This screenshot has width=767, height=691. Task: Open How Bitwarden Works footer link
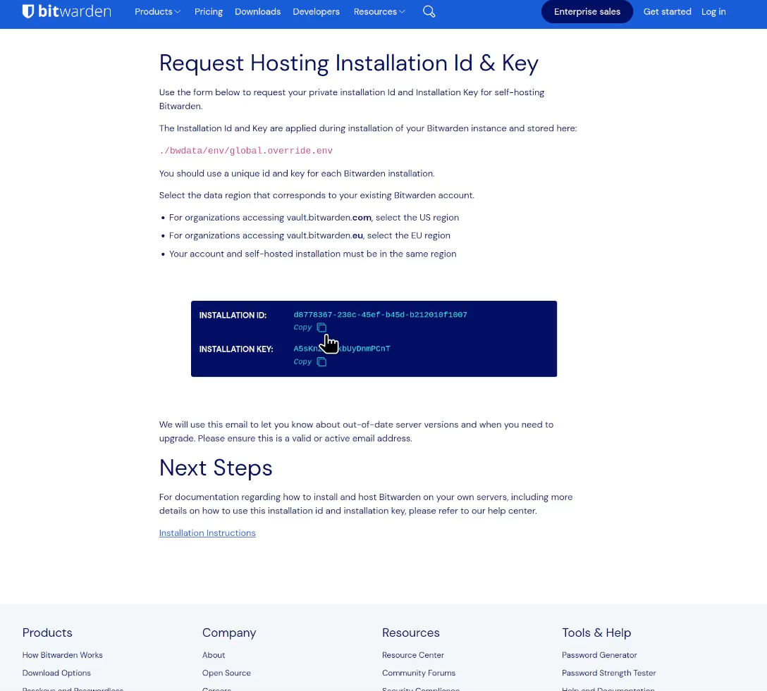click(63, 655)
